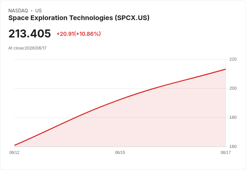246x170 pixels.
Task: Click the At close:2026/06/17 timestamp
Action: [x=27, y=48]
